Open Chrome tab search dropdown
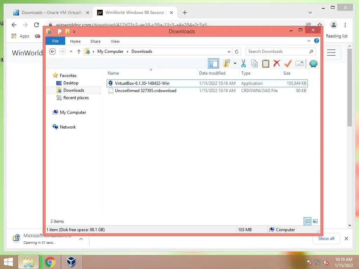 click(310, 13)
